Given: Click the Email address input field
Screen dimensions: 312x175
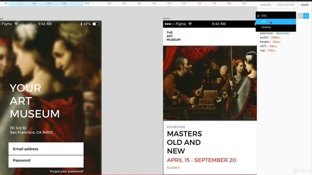Looking at the screenshot, I should pos(46,149).
